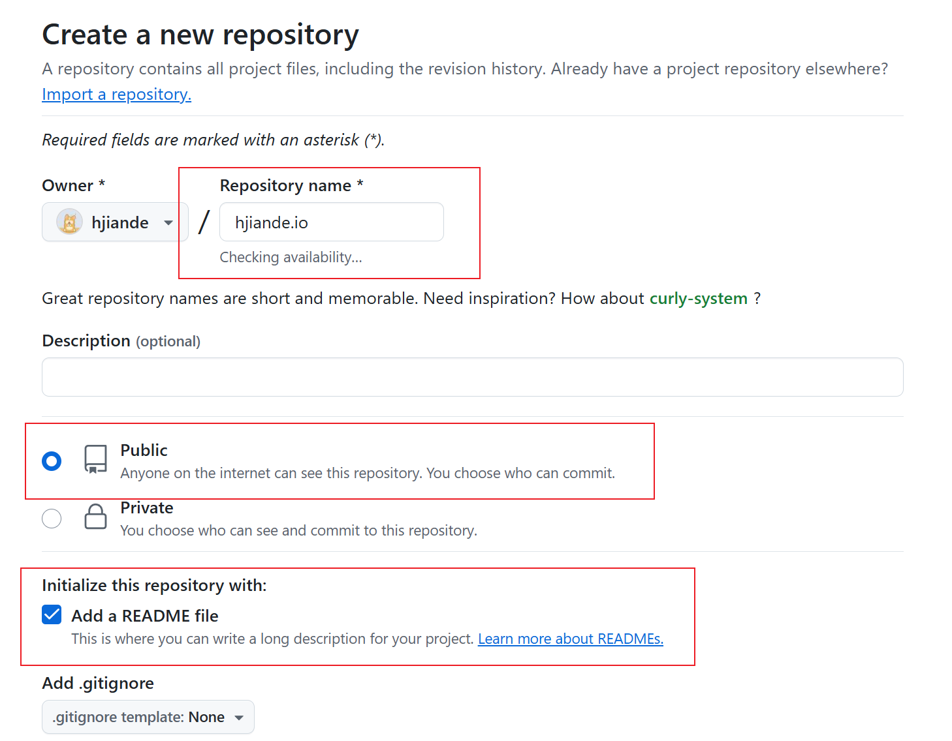
Task: Use the curly-system name suggestion
Action: [x=698, y=299]
